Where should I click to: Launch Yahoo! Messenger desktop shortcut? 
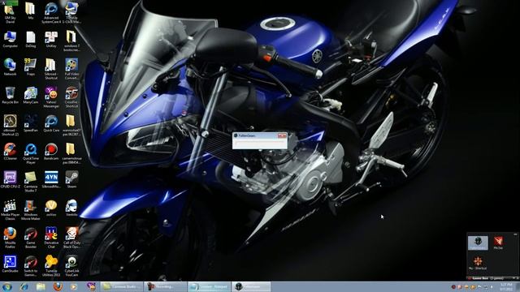click(51, 97)
